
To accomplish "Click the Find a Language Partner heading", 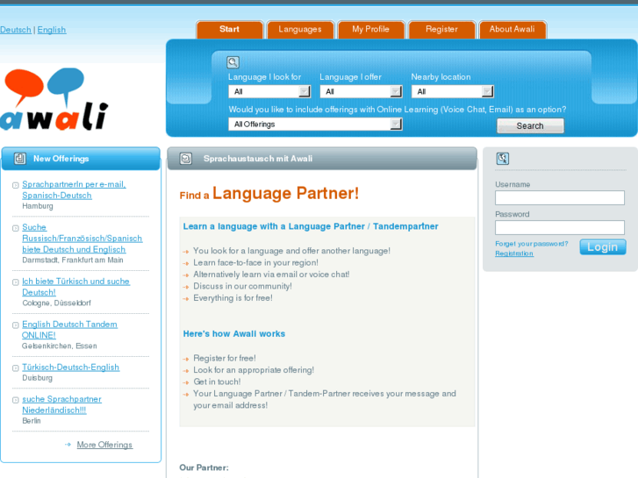I will (x=269, y=193).
